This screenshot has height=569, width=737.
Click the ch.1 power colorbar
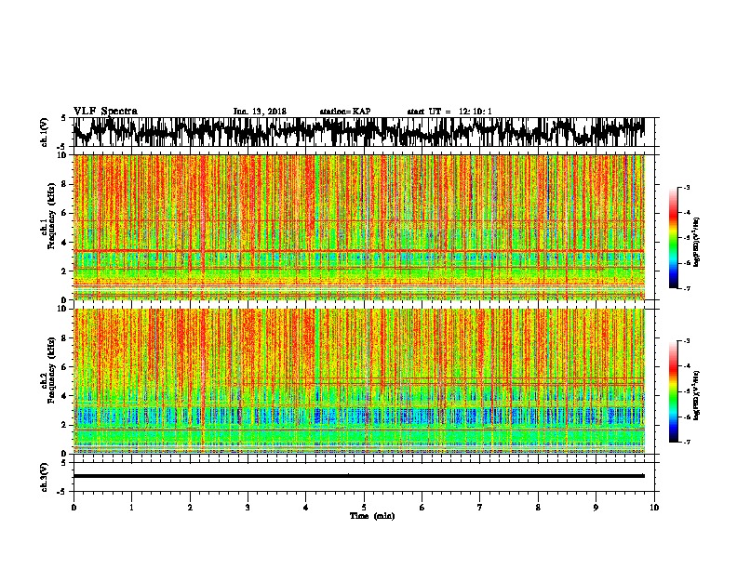pyautogui.click(x=674, y=238)
